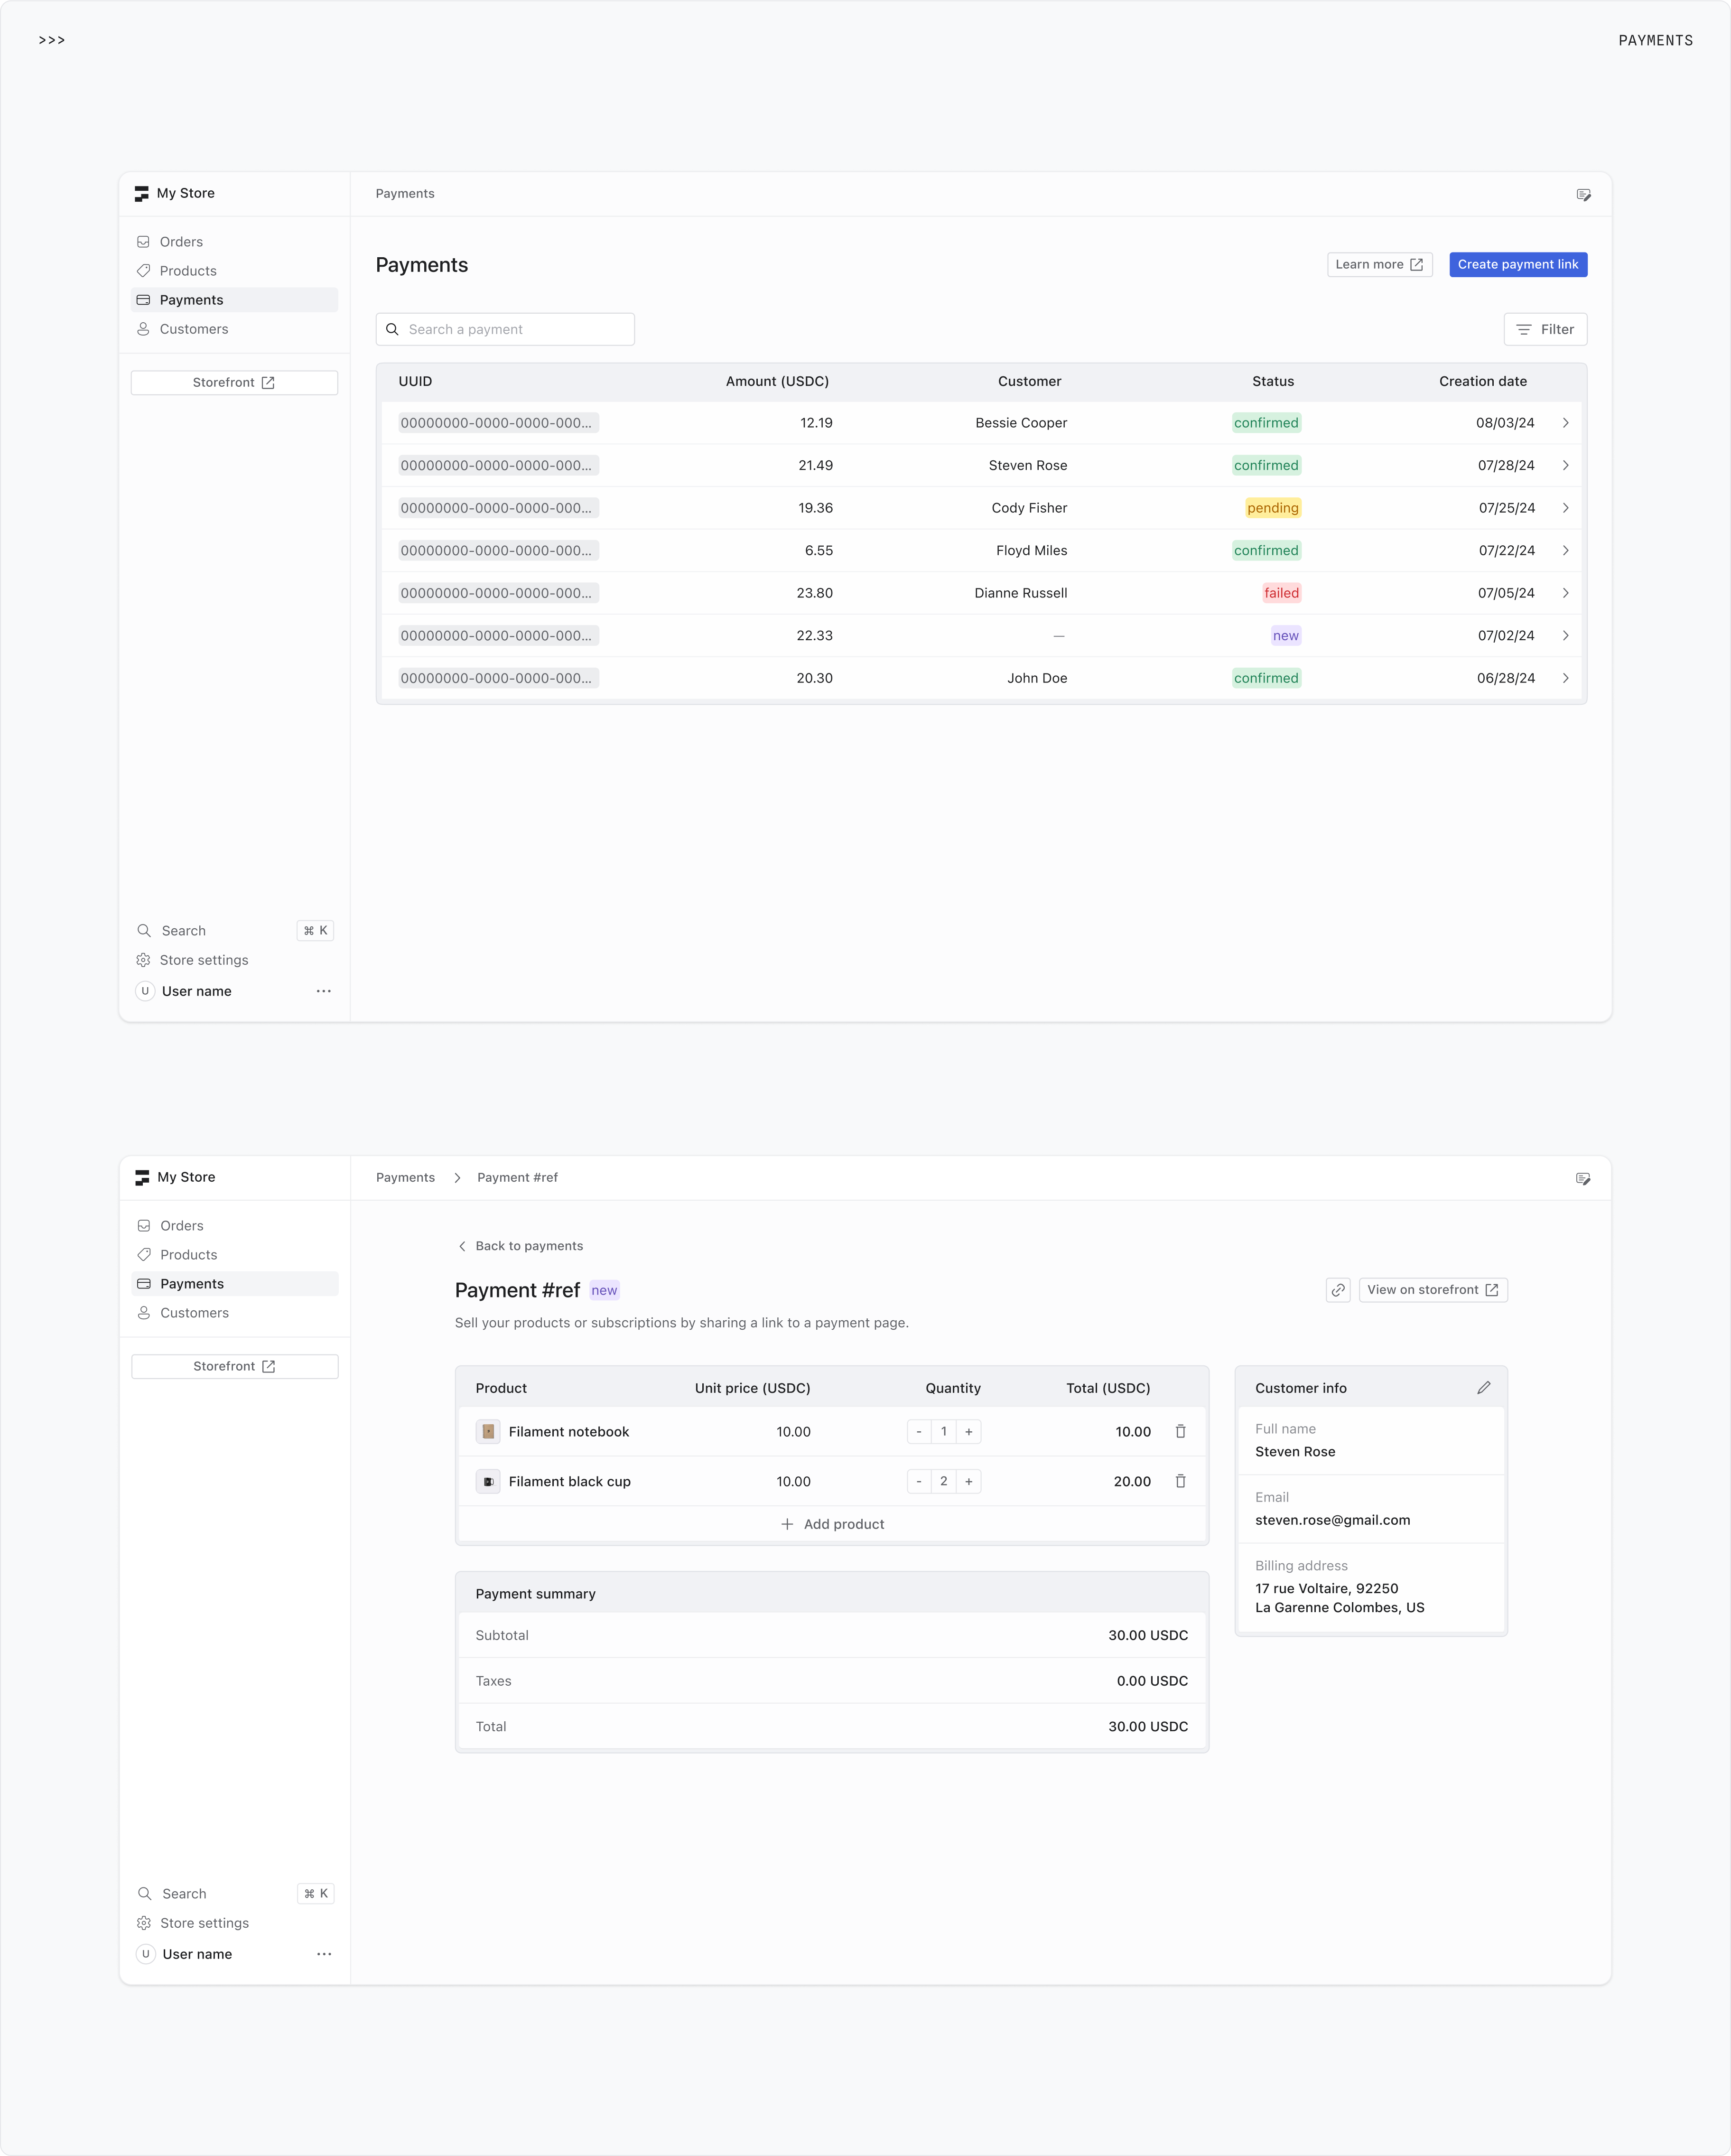Click the My Store logo icon
Viewport: 1731px width, 2156px height.
(142, 193)
